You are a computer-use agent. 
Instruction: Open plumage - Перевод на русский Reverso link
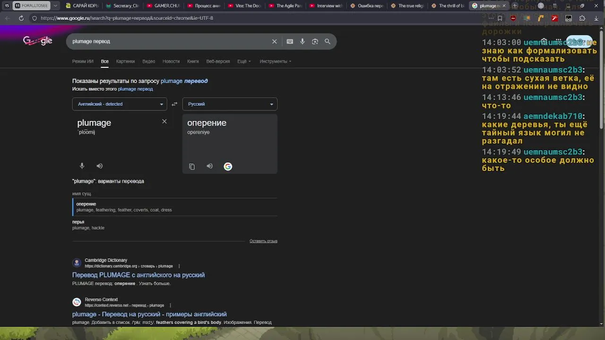(149, 314)
